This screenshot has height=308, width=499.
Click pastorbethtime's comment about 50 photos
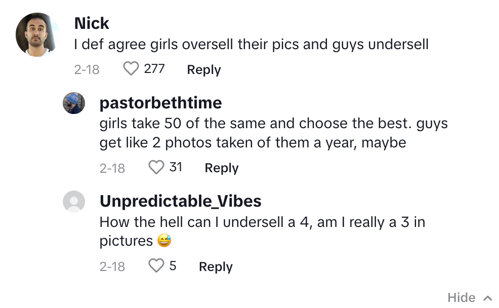pos(273,133)
